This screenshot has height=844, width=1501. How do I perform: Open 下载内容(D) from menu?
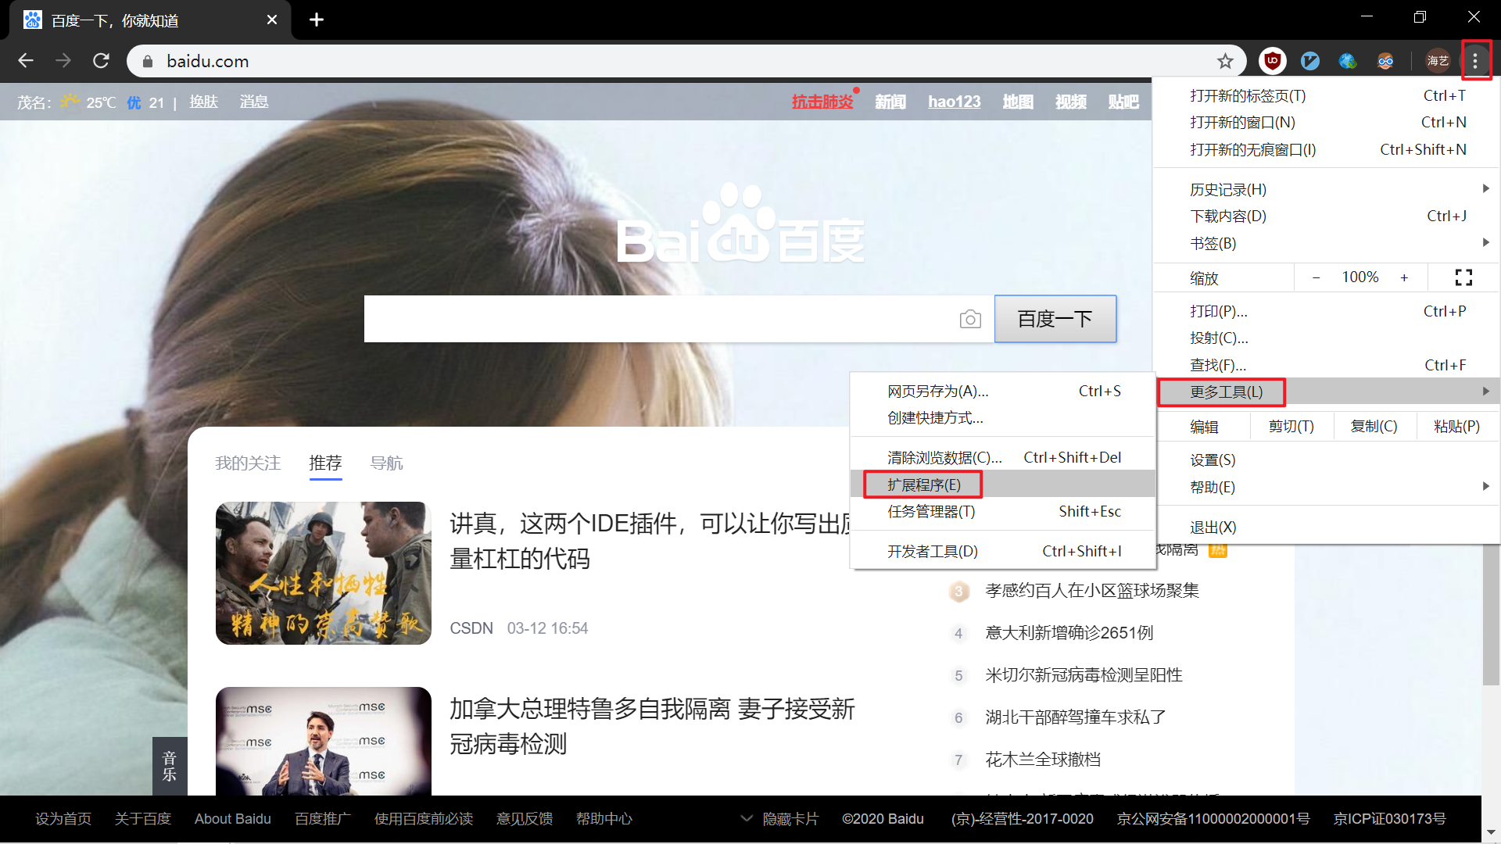pos(1327,216)
